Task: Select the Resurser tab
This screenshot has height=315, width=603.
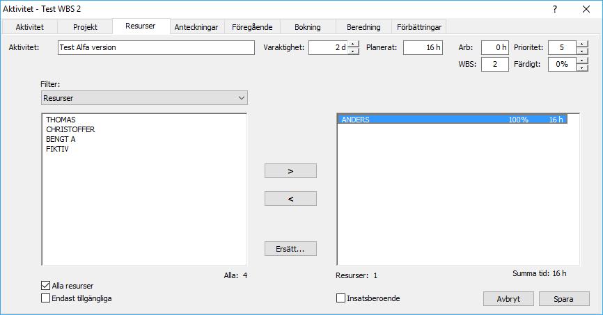Action: [x=141, y=26]
